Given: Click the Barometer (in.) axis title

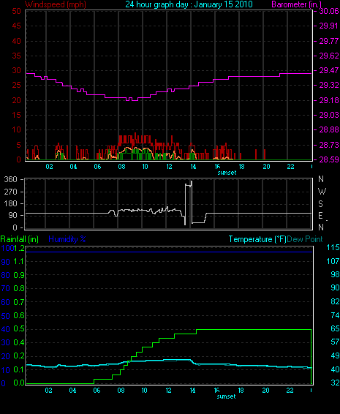Looking at the screenshot, I should pos(296,4).
